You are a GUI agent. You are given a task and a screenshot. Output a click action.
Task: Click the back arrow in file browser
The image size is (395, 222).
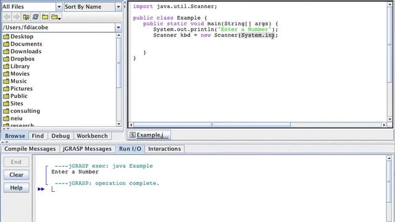[x=7, y=17]
